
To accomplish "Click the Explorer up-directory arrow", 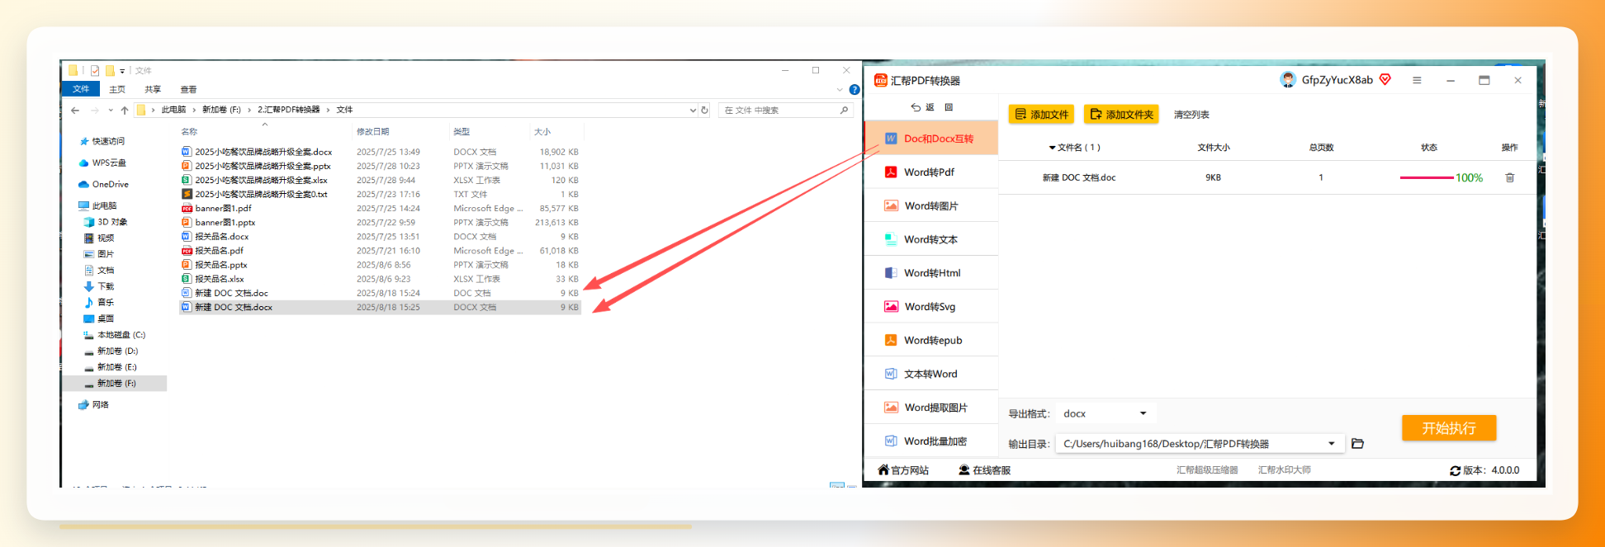I will [125, 110].
